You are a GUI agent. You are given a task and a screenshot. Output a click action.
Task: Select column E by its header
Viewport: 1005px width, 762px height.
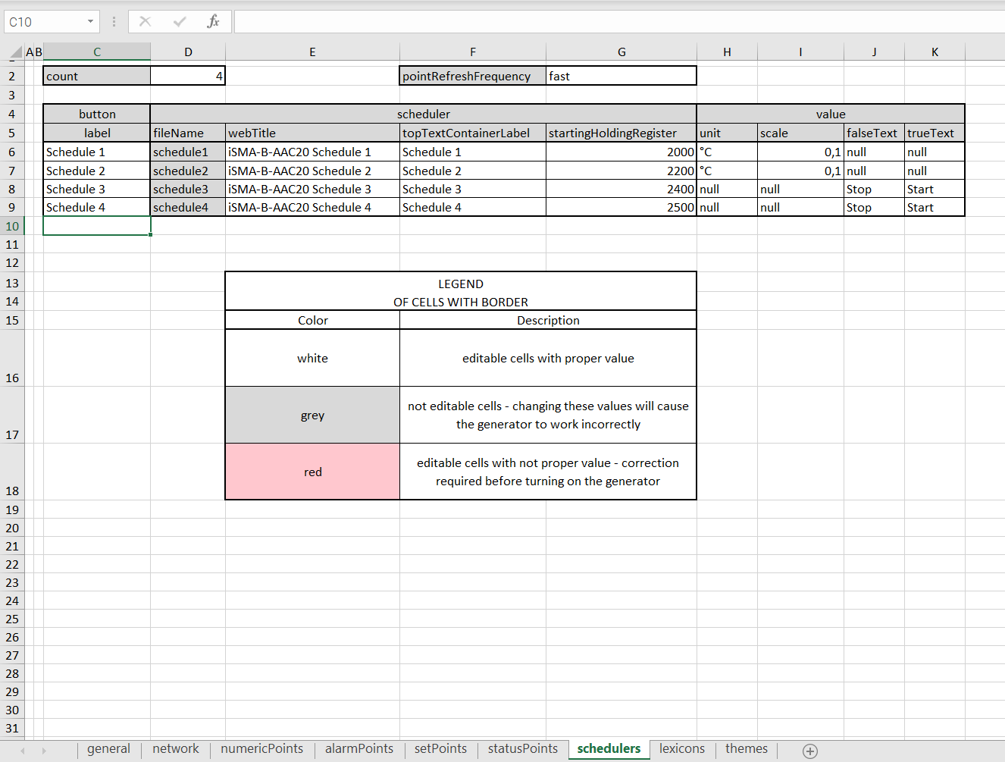(312, 52)
